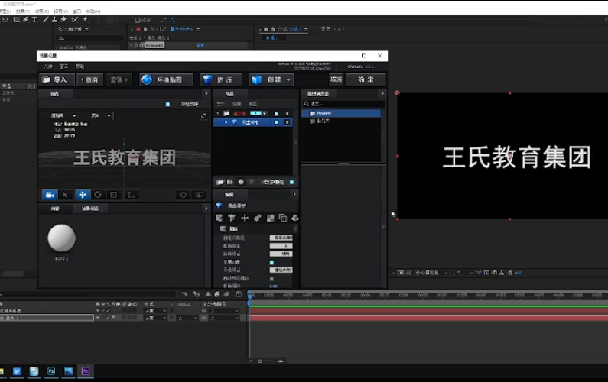Toggle the checkbox at scene panel bottom bar
Screen dimensions: 608x382
pos(291,182)
